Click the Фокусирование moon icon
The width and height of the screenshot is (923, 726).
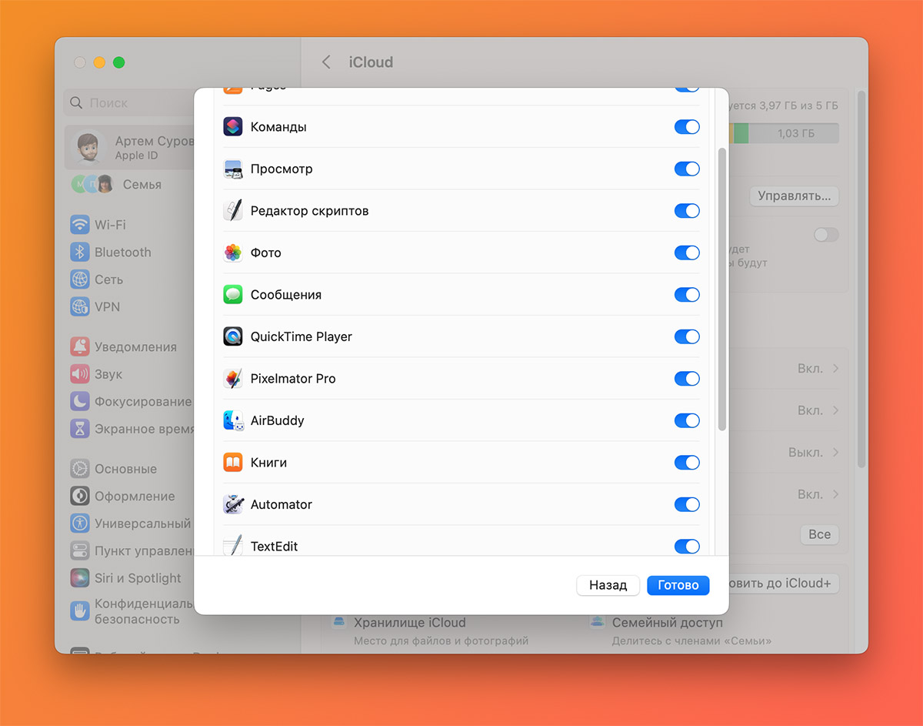pos(80,401)
